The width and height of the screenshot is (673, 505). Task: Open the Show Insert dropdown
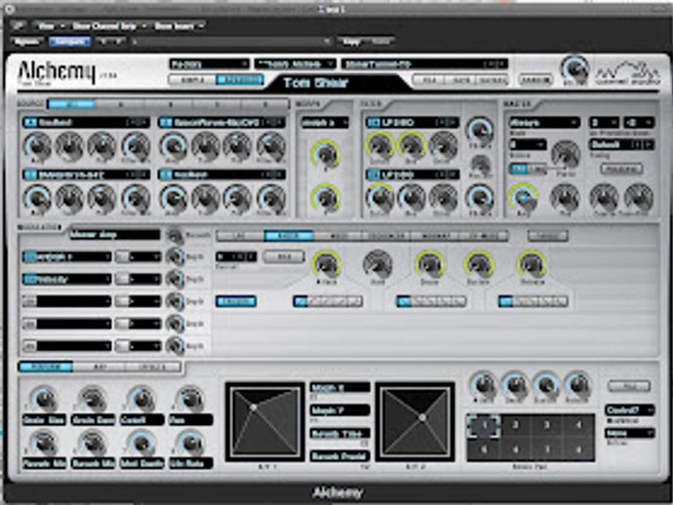click(178, 26)
